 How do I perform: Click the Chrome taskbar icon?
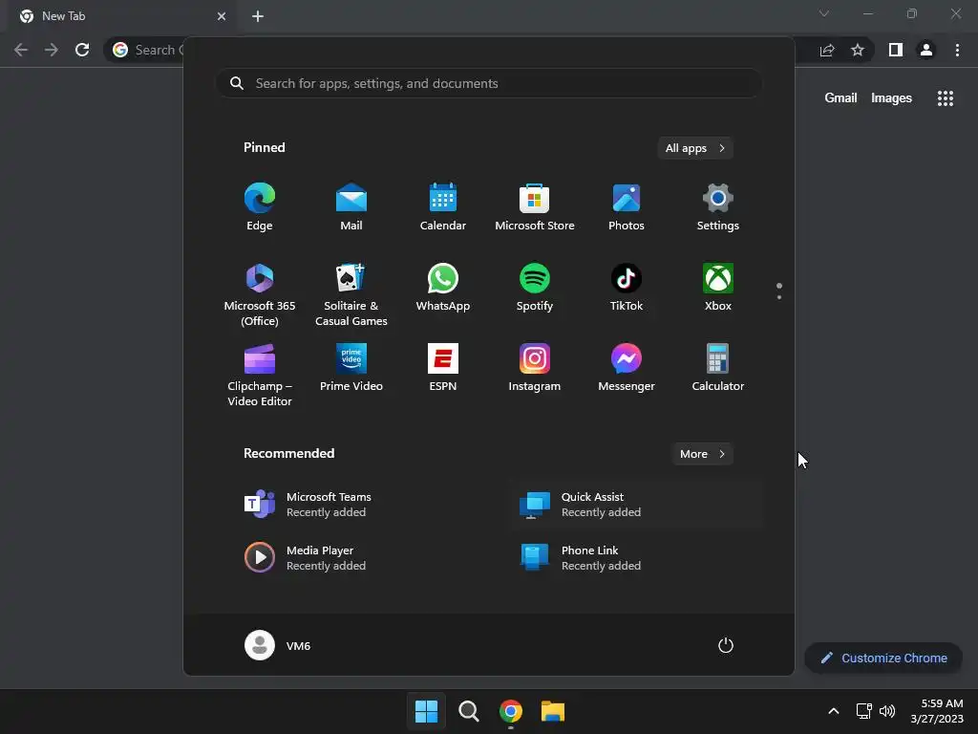coord(511,711)
